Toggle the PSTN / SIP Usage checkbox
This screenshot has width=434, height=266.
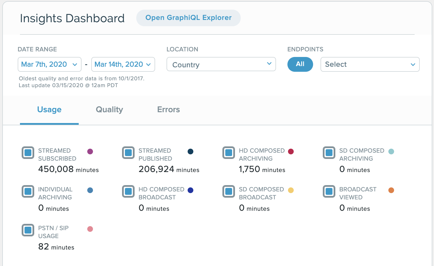pyautogui.click(x=28, y=230)
